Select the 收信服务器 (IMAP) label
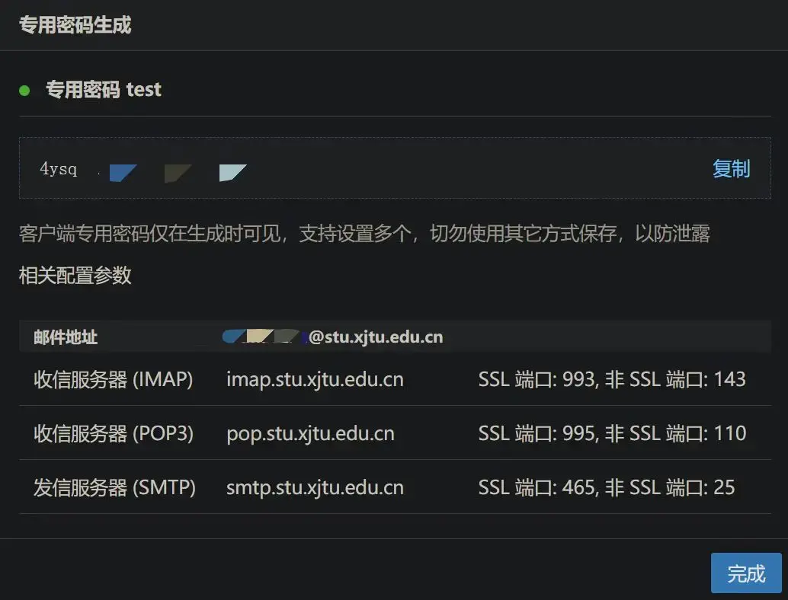The image size is (788, 600). 114,379
